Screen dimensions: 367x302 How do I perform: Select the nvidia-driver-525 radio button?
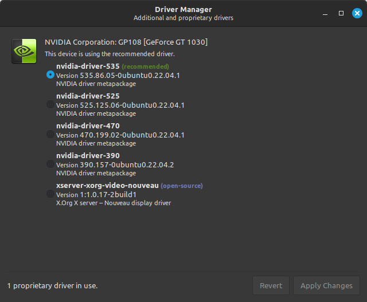coord(50,104)
